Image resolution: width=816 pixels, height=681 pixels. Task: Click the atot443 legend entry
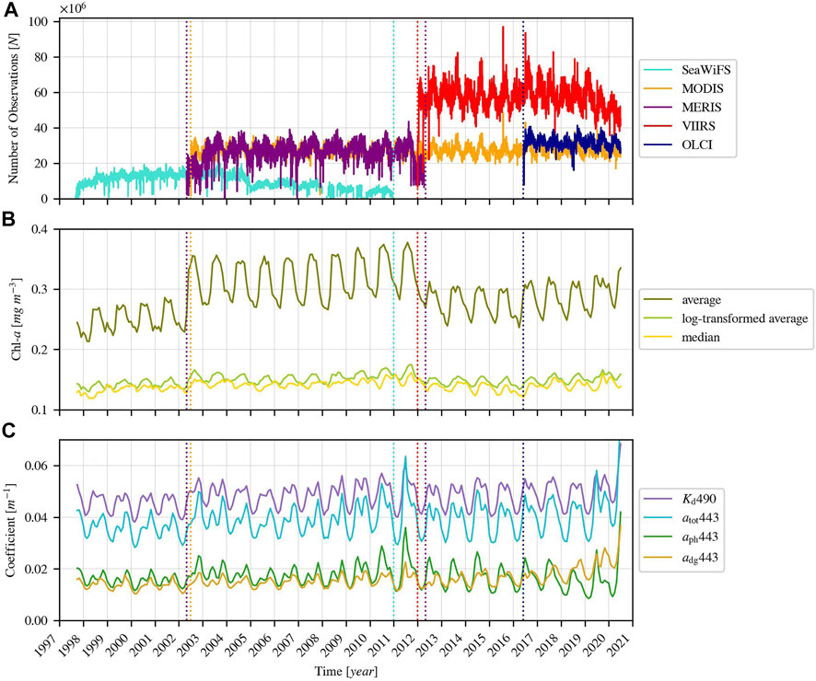point(699,518)
